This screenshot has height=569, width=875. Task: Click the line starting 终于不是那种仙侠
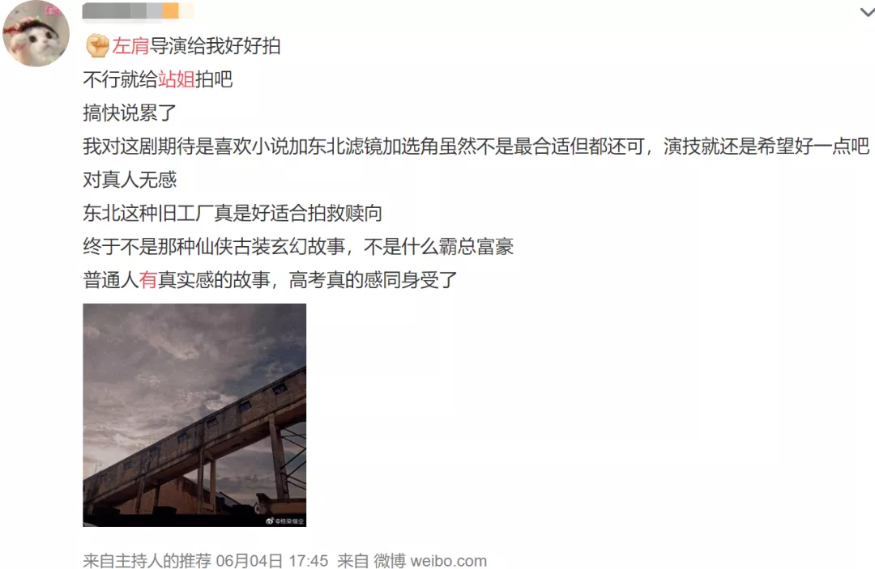click(x=298, y=246)
